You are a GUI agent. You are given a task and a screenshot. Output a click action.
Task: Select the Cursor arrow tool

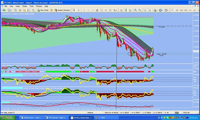click(x=74, y=10)
